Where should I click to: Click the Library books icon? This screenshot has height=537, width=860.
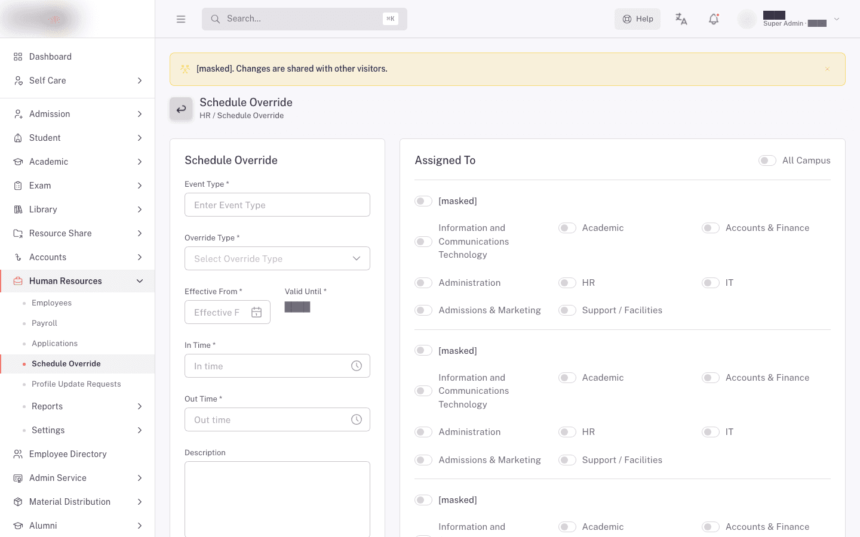pyautogui.click(x=18, y=209)
